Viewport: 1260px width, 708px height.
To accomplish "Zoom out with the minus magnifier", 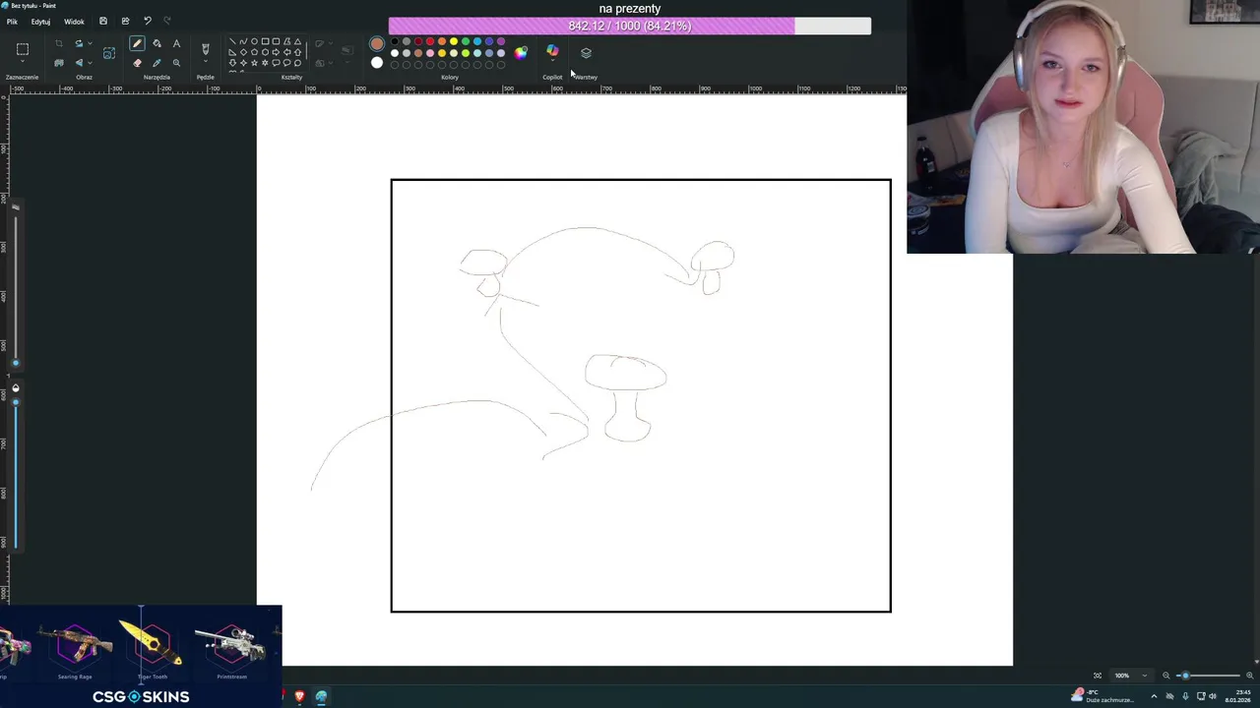I will pos(1166,676).
